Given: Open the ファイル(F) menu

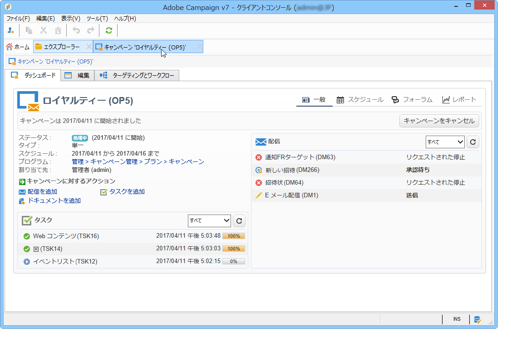Looking at the screenshot, I should 18,19.
